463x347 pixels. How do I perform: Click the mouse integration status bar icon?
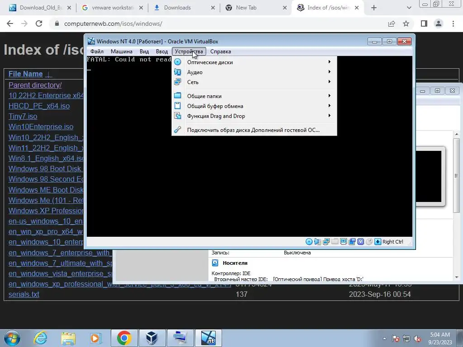pos(369,242)
